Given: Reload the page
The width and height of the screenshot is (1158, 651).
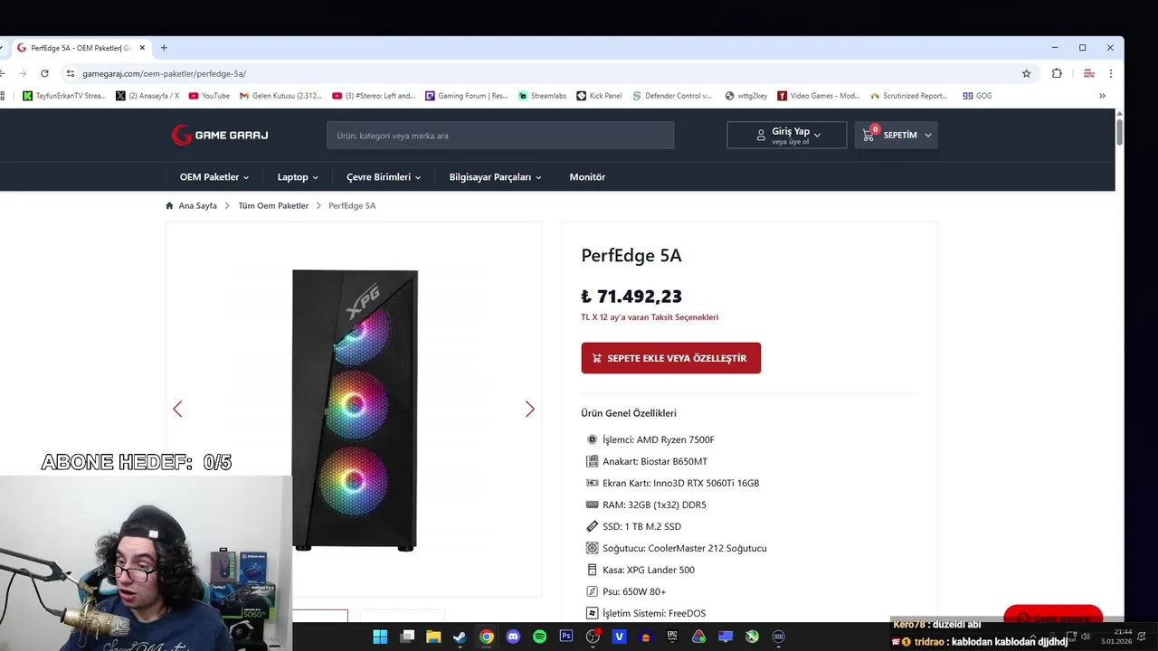Looking at the screenshot, I should (x=44, y=73).
